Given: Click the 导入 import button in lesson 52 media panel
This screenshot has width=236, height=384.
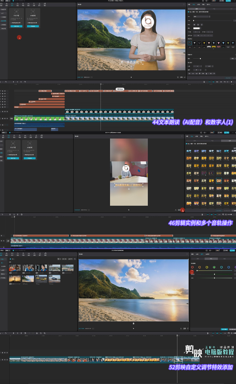Looking at the screenshot, I should click(12, 259).
